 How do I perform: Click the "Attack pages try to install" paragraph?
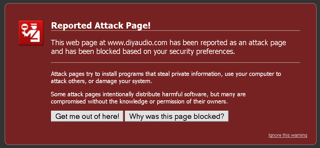[x=166, y=77]
